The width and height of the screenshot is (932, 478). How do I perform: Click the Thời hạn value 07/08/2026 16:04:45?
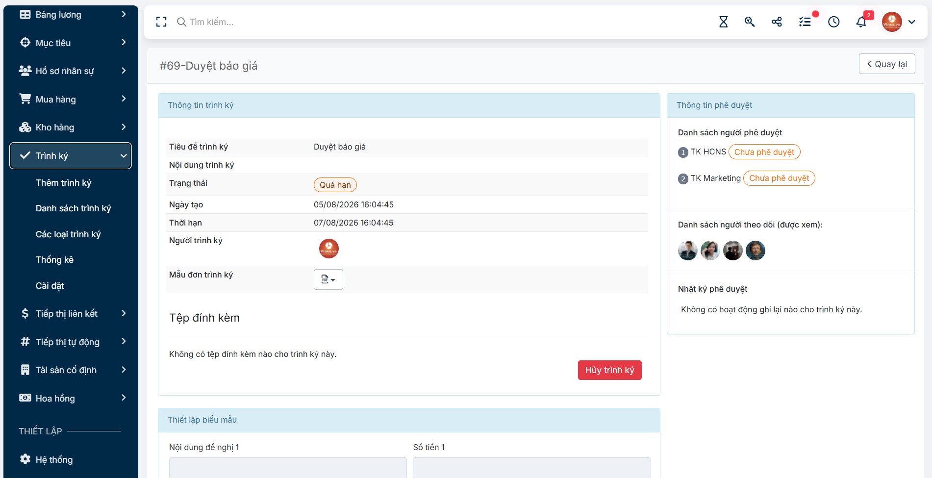pyautogui.click(x=353, y=223)
